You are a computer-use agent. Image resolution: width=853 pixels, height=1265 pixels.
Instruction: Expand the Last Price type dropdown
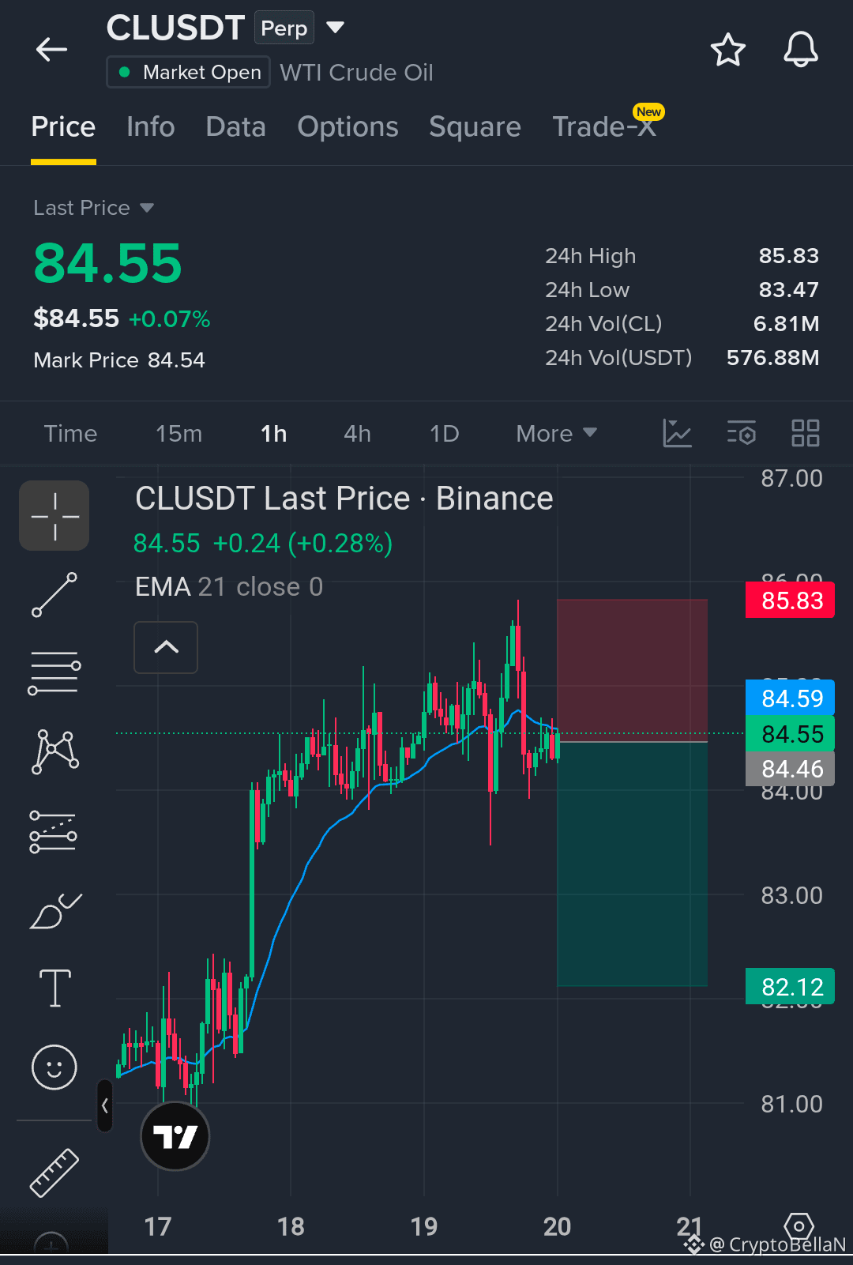point(93,208)
